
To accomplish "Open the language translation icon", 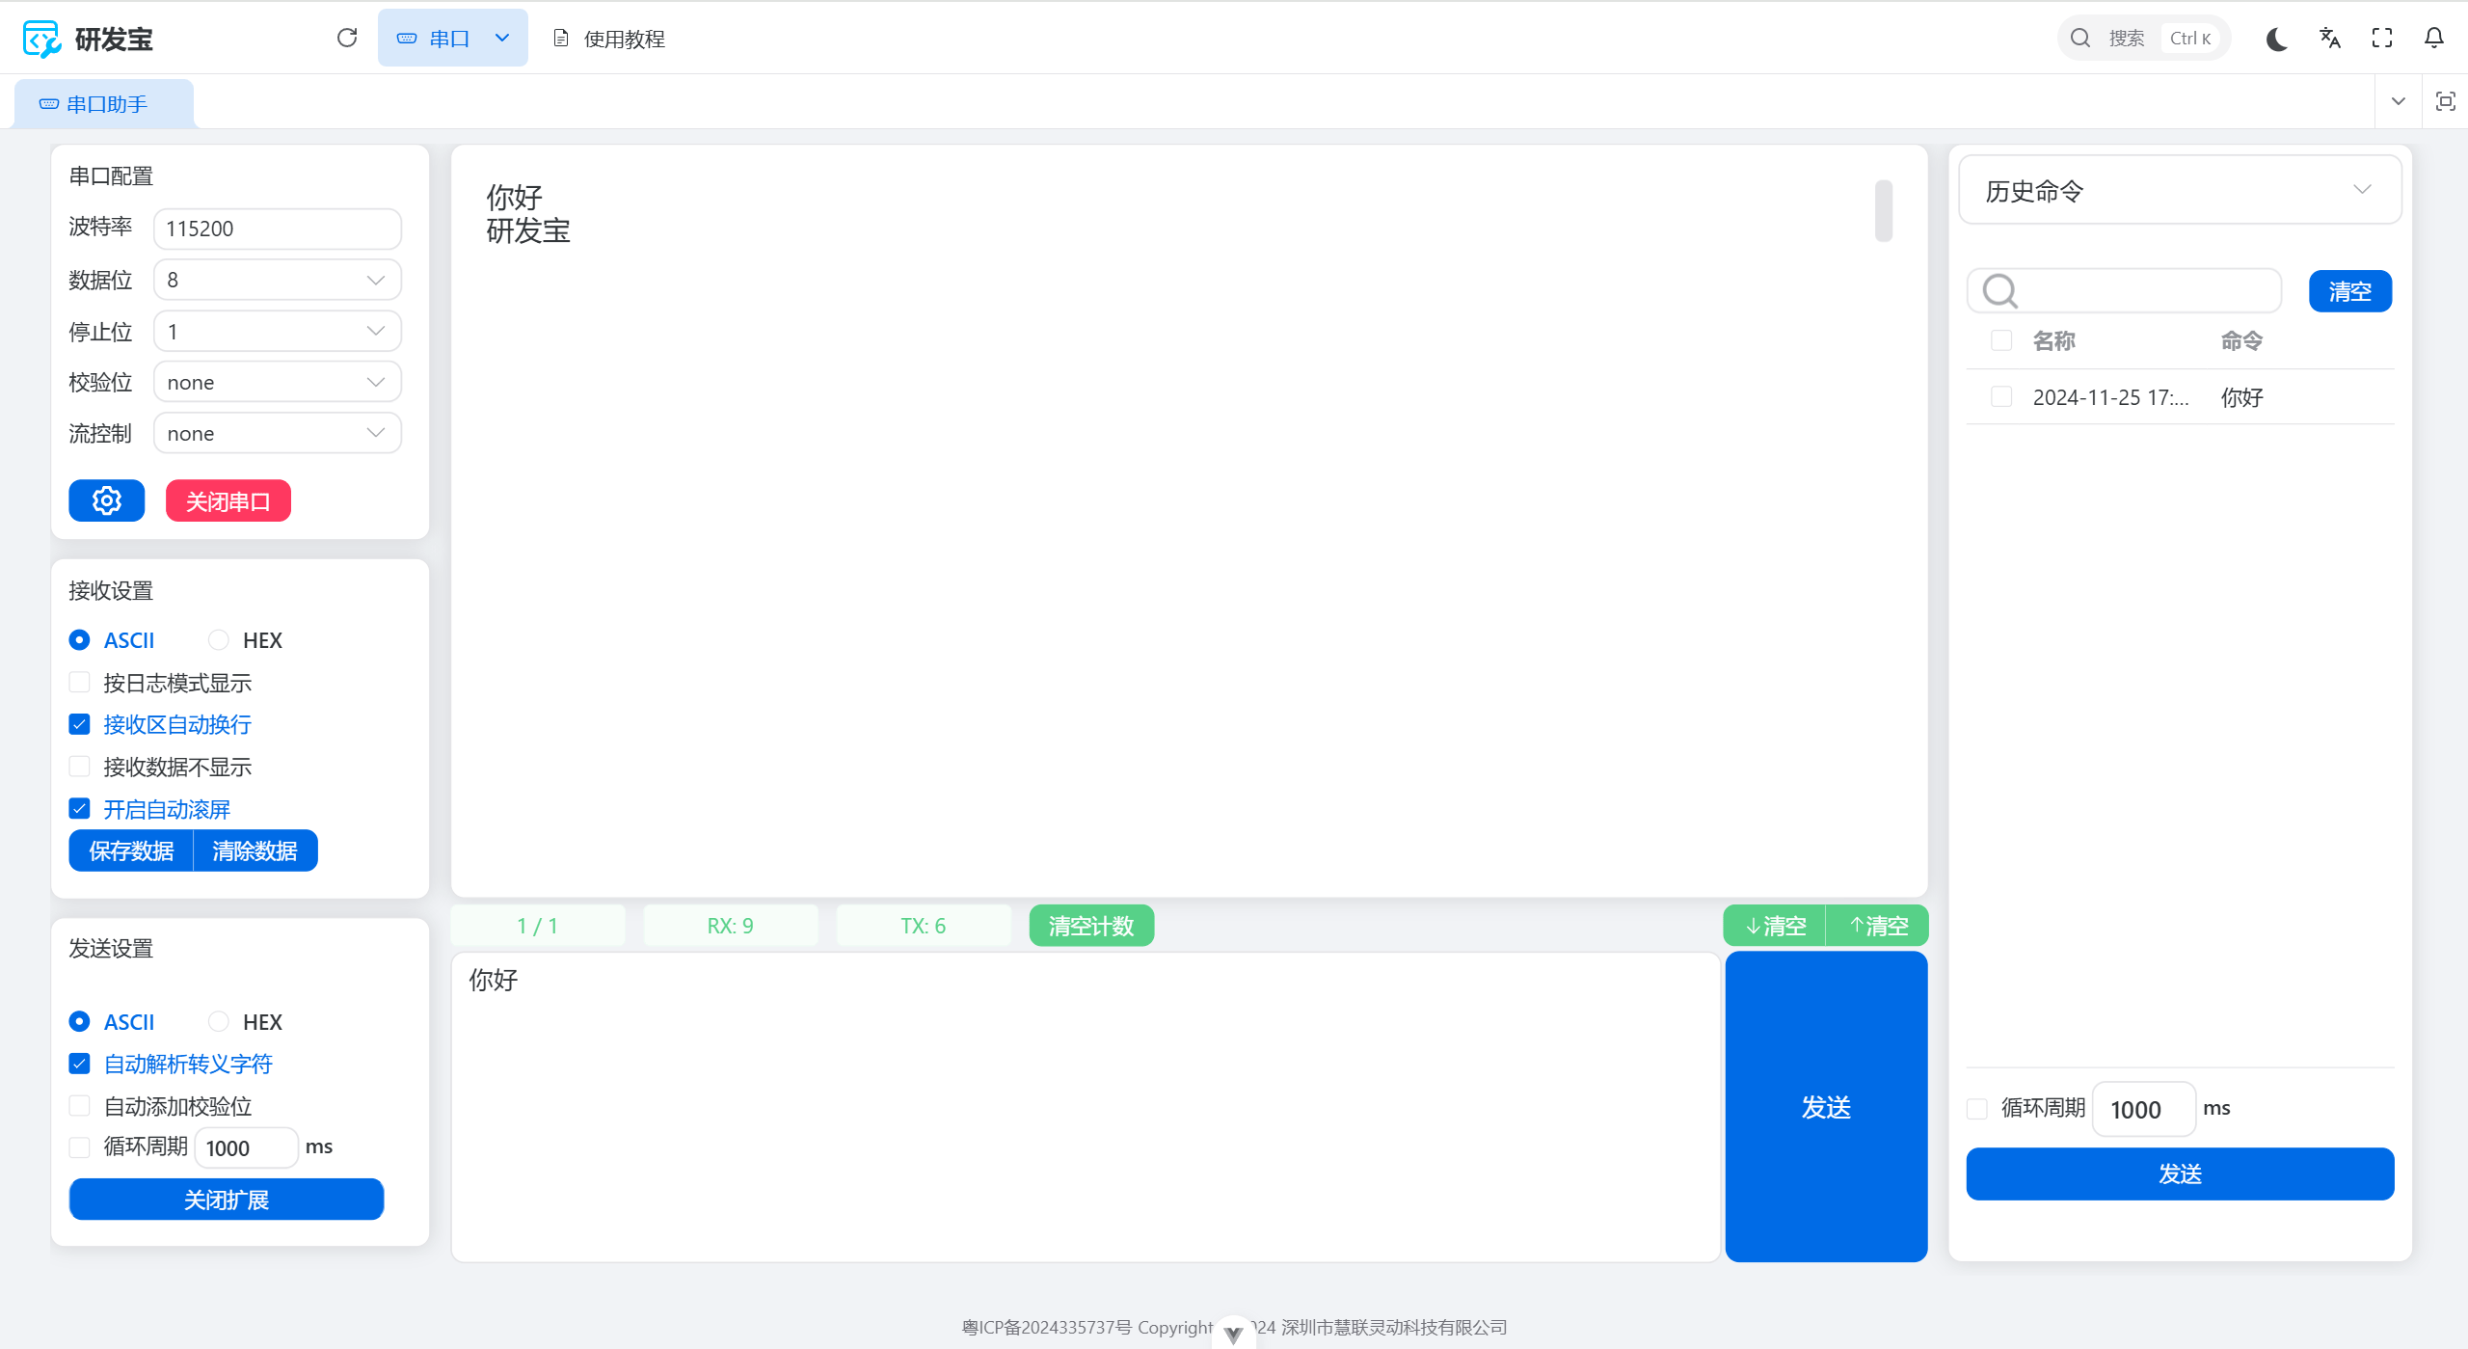I will click(2330, 39).
